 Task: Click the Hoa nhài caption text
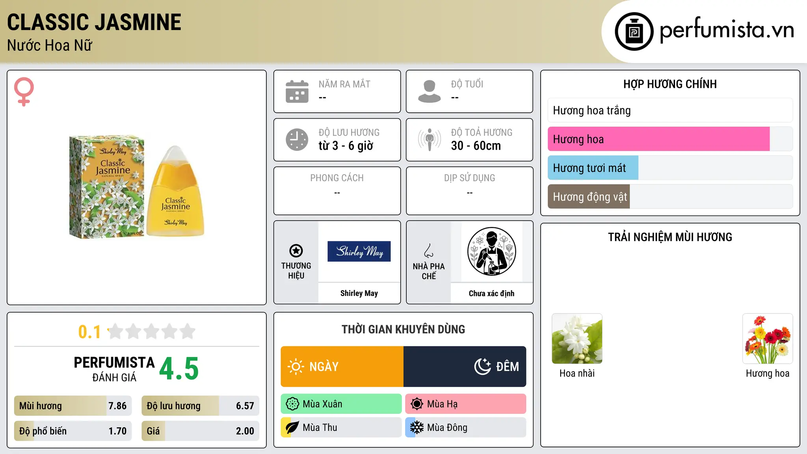coord(577,373)
